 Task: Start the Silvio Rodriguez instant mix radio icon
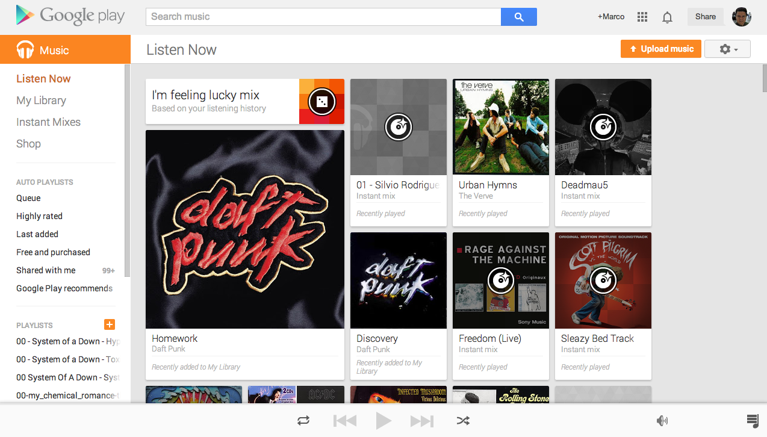(399, 126)
